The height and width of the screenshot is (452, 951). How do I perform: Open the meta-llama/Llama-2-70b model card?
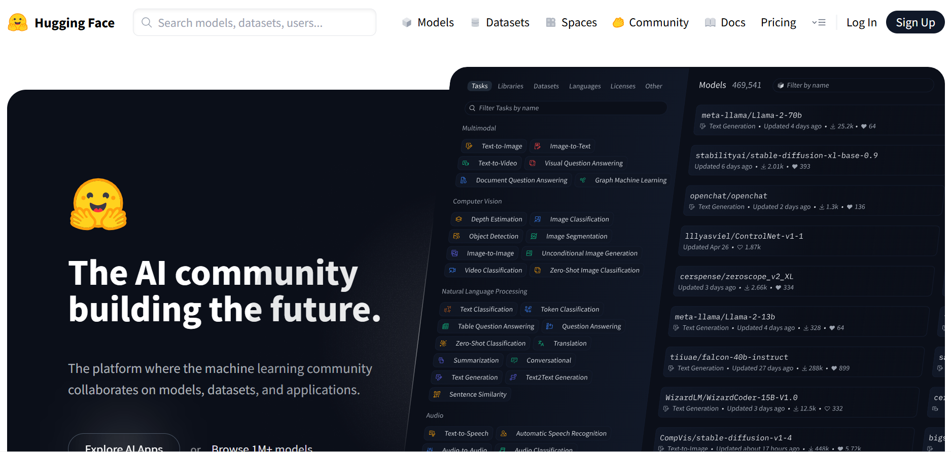click(x=819, y=120)
